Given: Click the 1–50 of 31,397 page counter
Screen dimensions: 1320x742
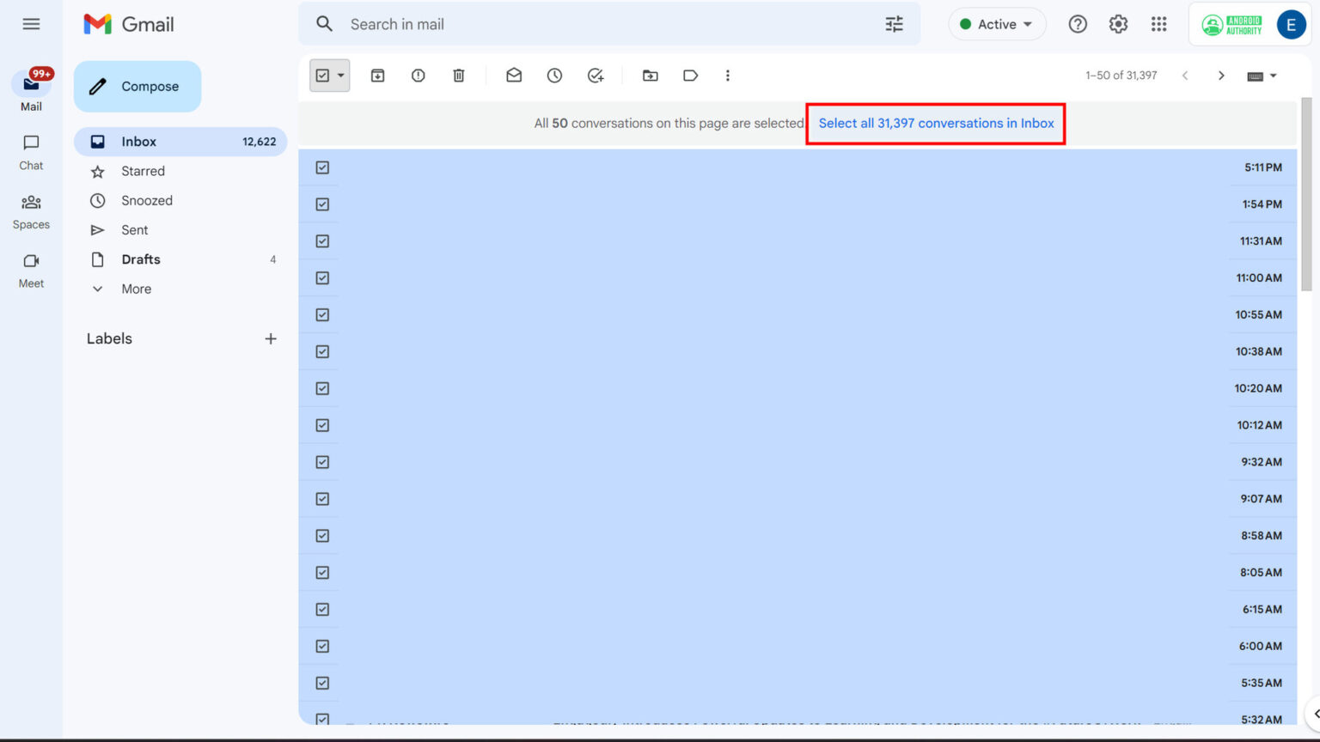Looking at the screenshot, I should coord(1121,76).
